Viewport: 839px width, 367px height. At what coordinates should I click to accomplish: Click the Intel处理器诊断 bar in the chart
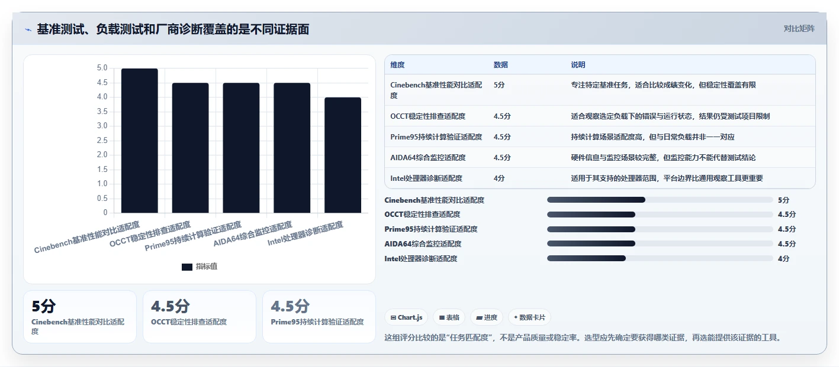[343, 155]
